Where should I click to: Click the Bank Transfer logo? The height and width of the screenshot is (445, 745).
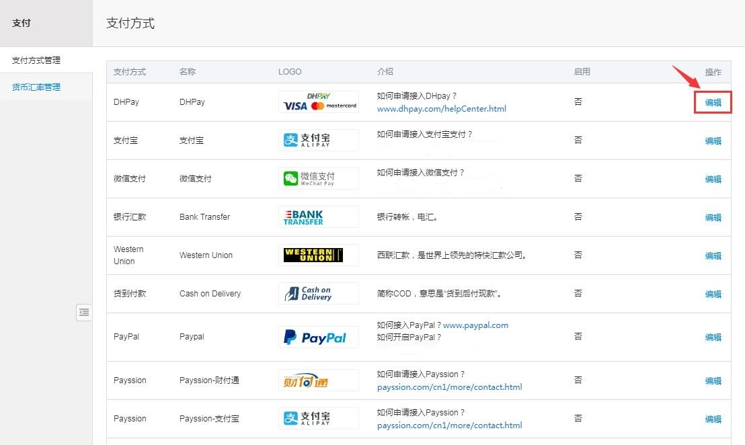tap(318, 217)
